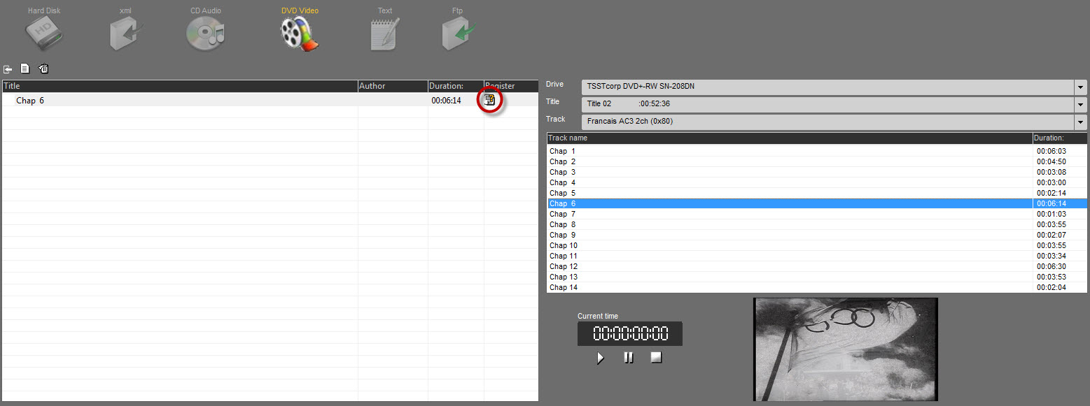Click the trash can delete icon
Viewport: 1090px width, 406px height.
tap(43, 69)
